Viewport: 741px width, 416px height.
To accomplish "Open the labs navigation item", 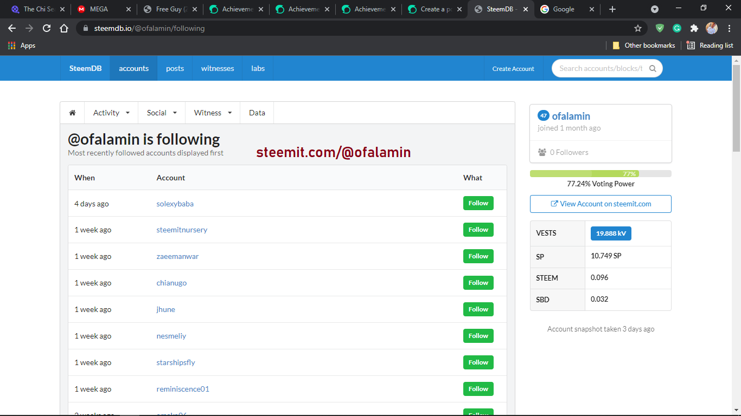I will pos(258,68).
